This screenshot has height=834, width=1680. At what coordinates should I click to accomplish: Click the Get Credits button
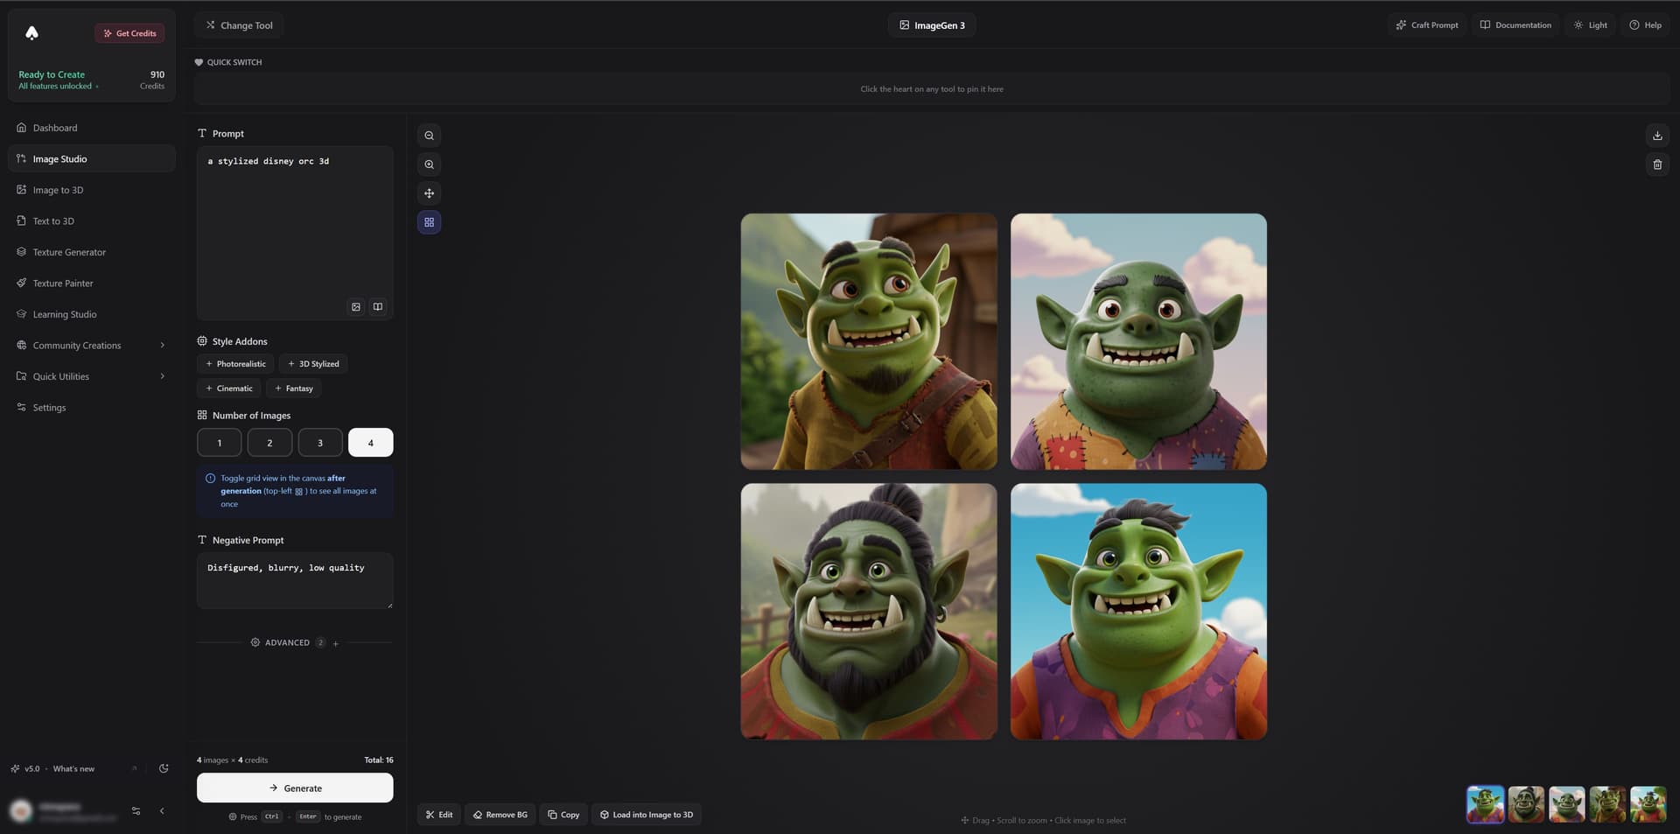pyautogui.click(x=129, y=32)
